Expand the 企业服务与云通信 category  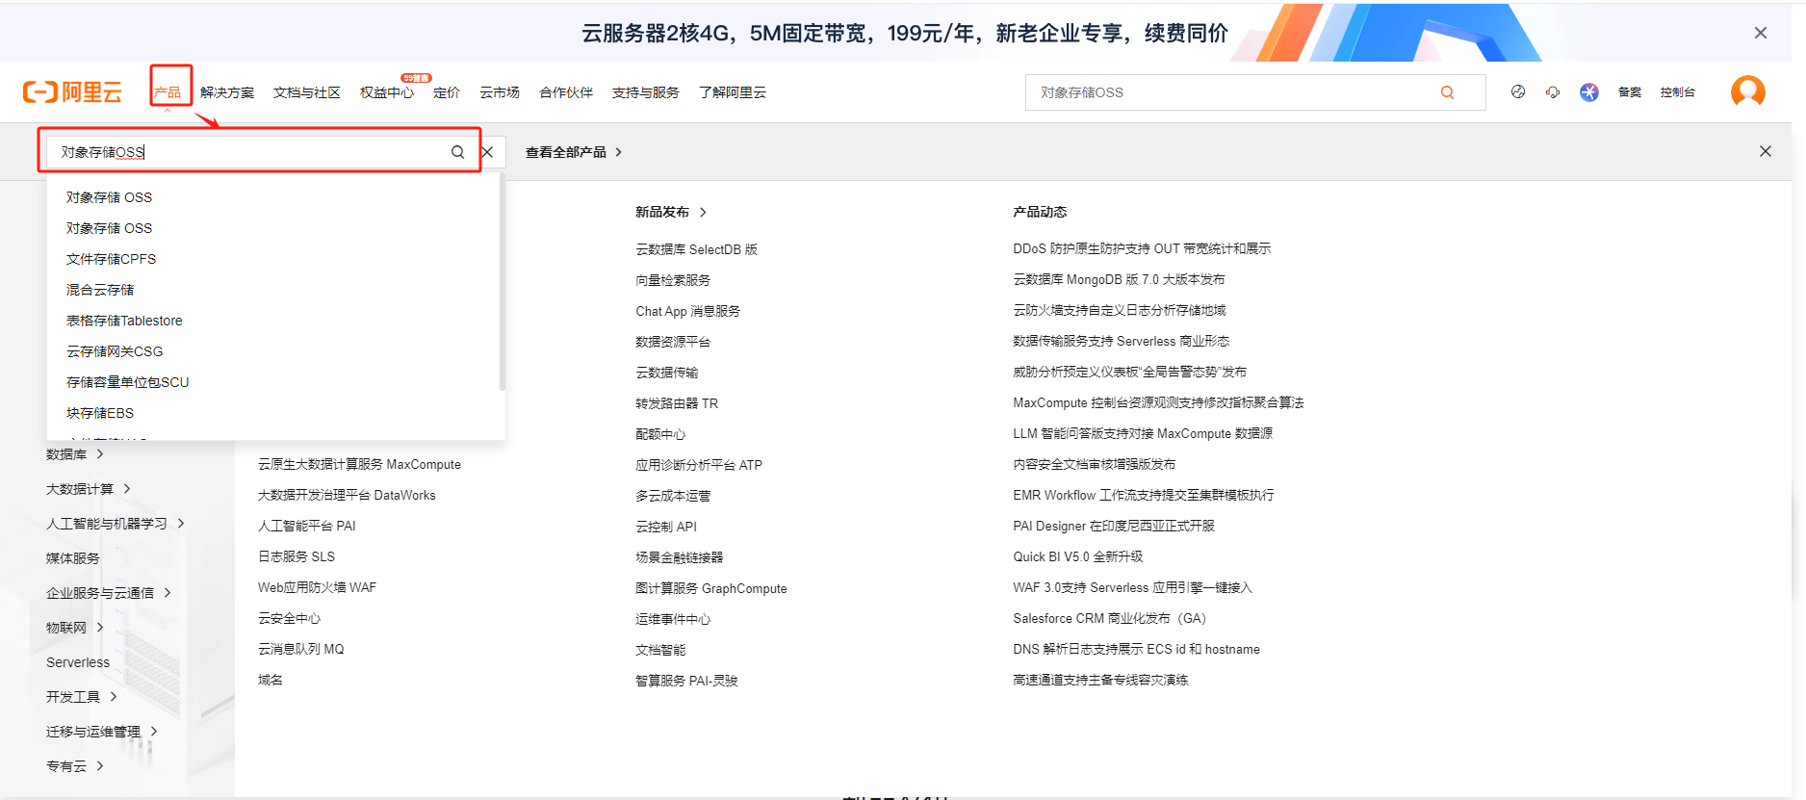pos(108,593)
